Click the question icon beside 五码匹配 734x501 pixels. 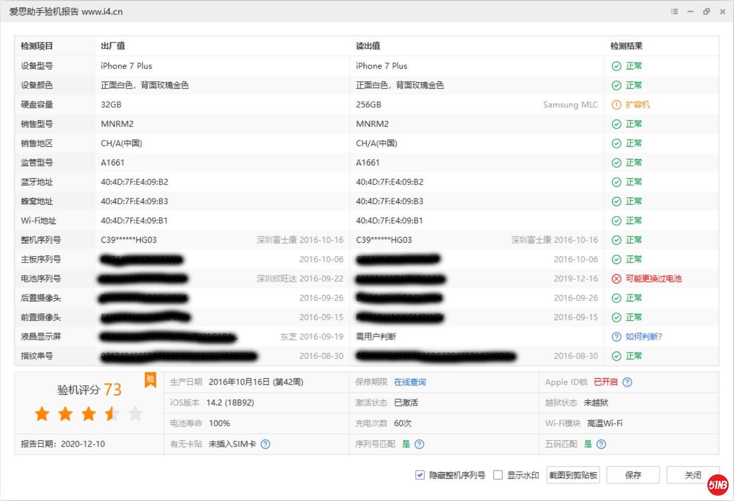click(601, 444)
